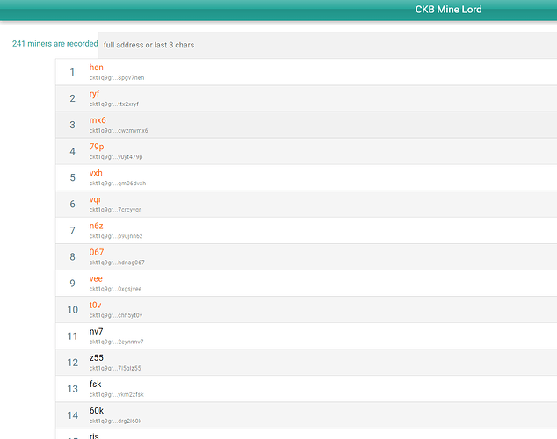Click the "n6z" miner name
The image size is (557, 439).
(x=97, y=226)
